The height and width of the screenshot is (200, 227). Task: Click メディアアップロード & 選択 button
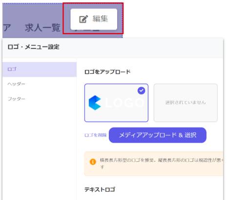[158, 135]
